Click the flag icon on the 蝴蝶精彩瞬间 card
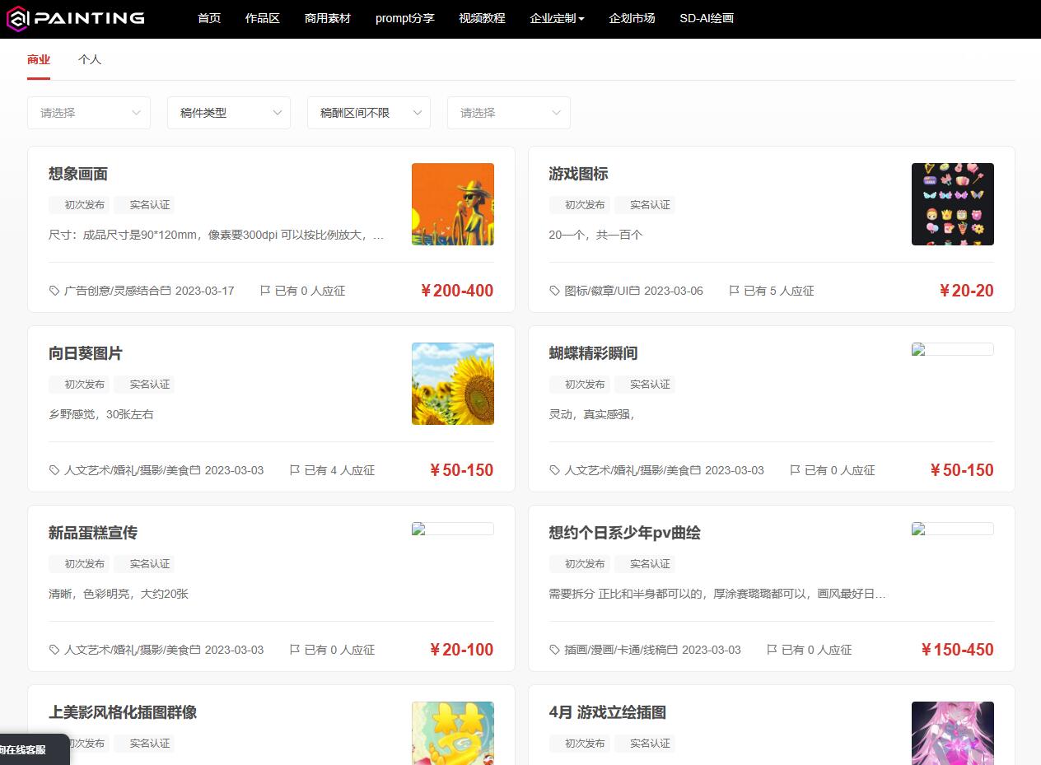This screenshot has width=1041, height=765. pyautogui.click(x=795, y=470)
